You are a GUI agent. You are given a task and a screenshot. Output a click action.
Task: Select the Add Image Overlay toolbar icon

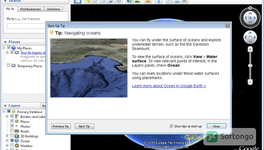coord(111,1)
